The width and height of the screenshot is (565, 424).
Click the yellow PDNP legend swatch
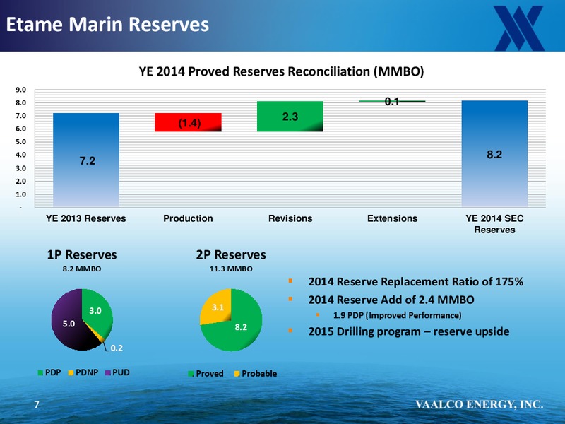tap(71, 373)
